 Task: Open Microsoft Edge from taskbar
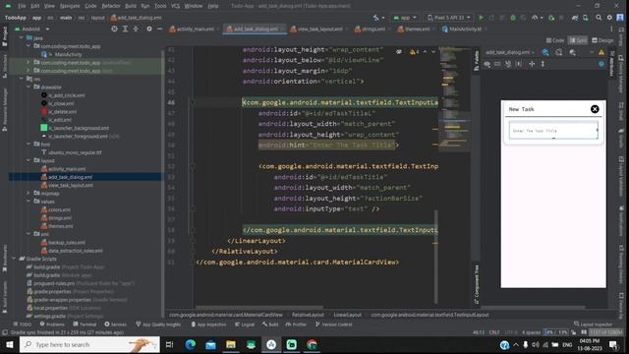(190, 344)
